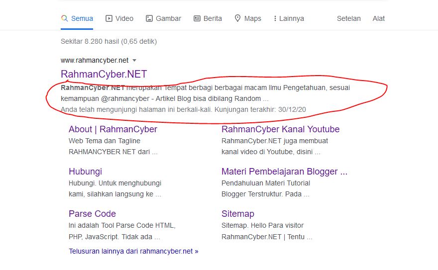Click the Berita tab newspaper icon
Screen dimensions: 438x270
(x=197, y=18)
